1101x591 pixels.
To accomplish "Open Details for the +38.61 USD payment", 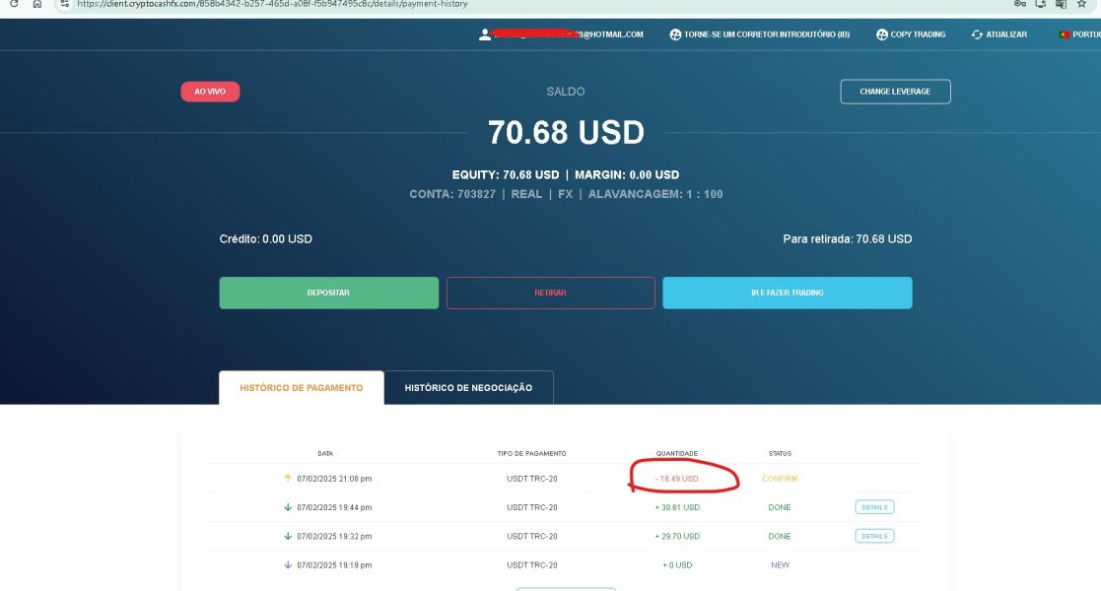I will (x=874, y=506).
